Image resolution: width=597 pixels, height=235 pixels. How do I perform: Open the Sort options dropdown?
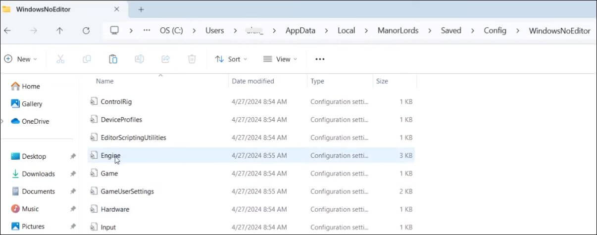(x=231, y=59)
